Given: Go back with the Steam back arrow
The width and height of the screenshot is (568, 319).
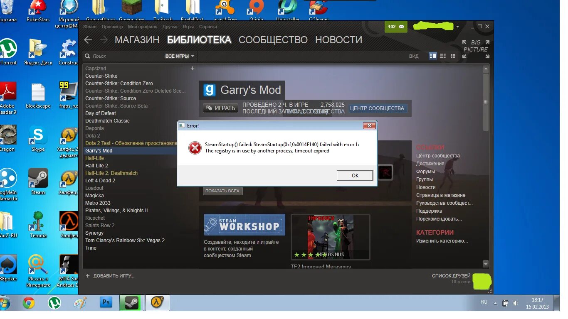Looking at the screenshot, I should (88, 40).
